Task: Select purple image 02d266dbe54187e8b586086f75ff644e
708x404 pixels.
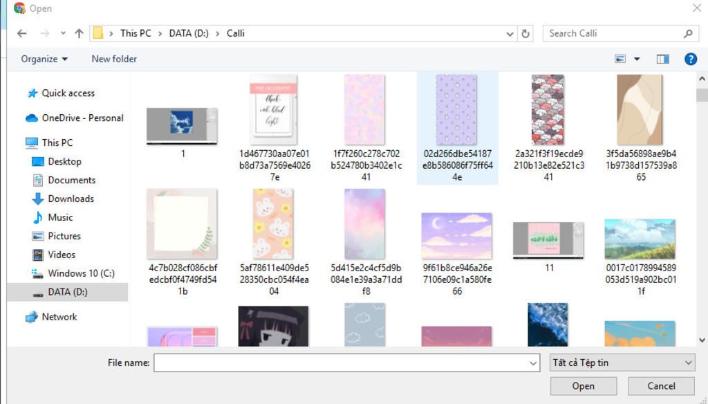Action: click(x=457, y=129)
